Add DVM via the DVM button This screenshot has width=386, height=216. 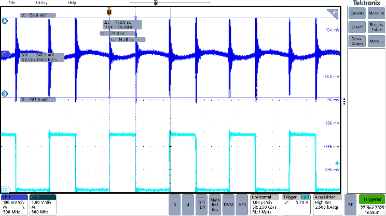pos(228,205)
